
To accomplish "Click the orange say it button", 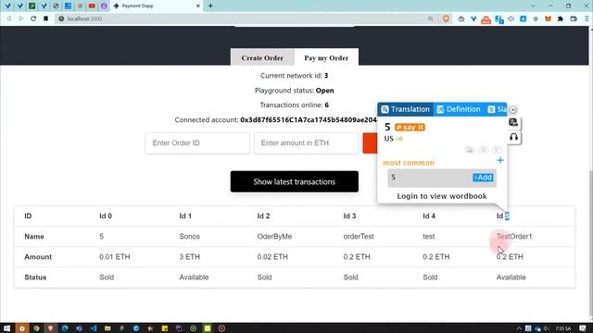I will [x=410, y=128].
